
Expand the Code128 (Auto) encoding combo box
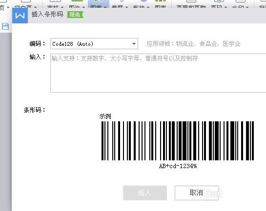click(94, 44)
